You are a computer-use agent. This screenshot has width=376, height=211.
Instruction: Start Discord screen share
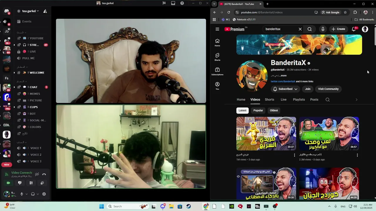tap(20, 183)
